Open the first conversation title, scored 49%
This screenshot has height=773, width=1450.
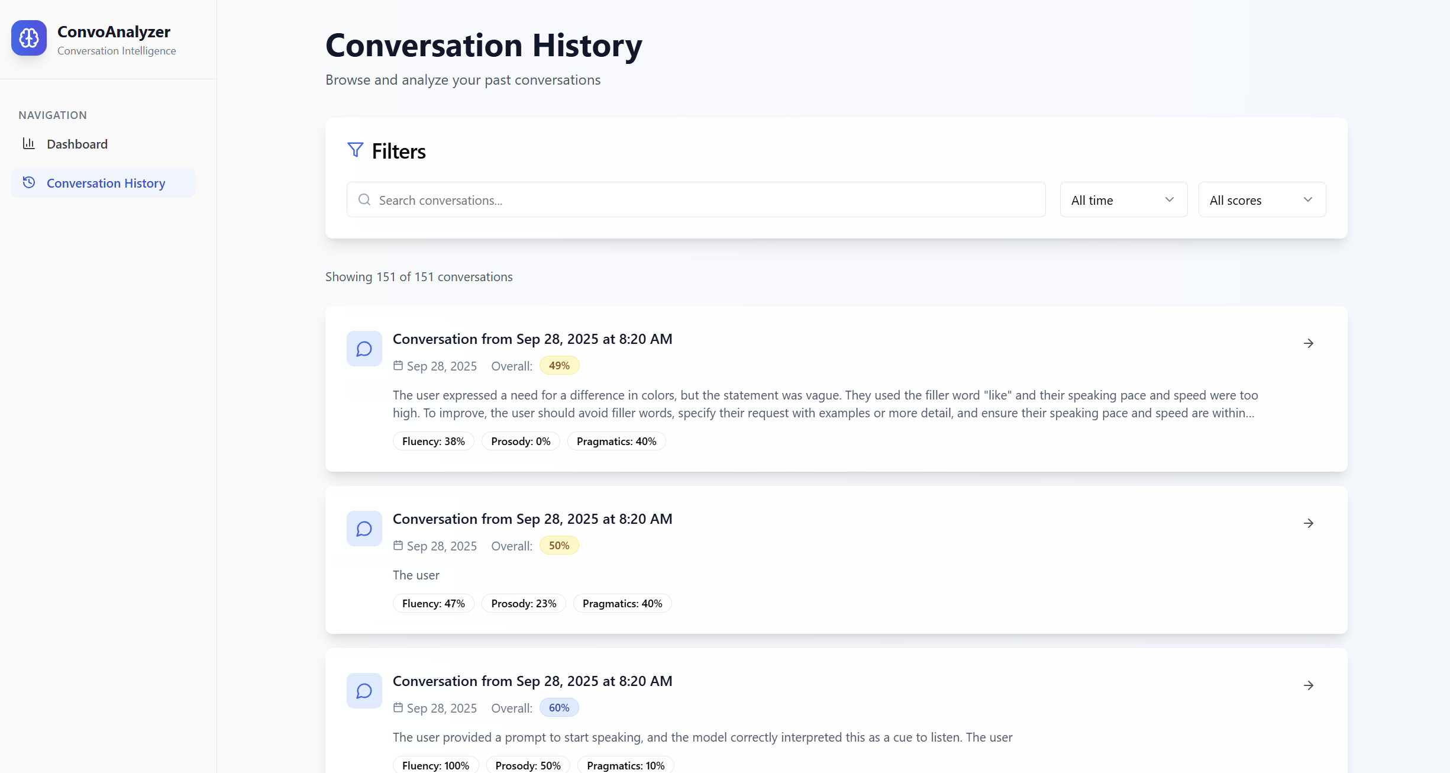tap(532, 339)
